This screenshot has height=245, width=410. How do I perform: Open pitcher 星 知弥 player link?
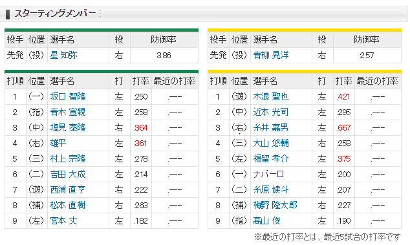[x=63, y=55]
